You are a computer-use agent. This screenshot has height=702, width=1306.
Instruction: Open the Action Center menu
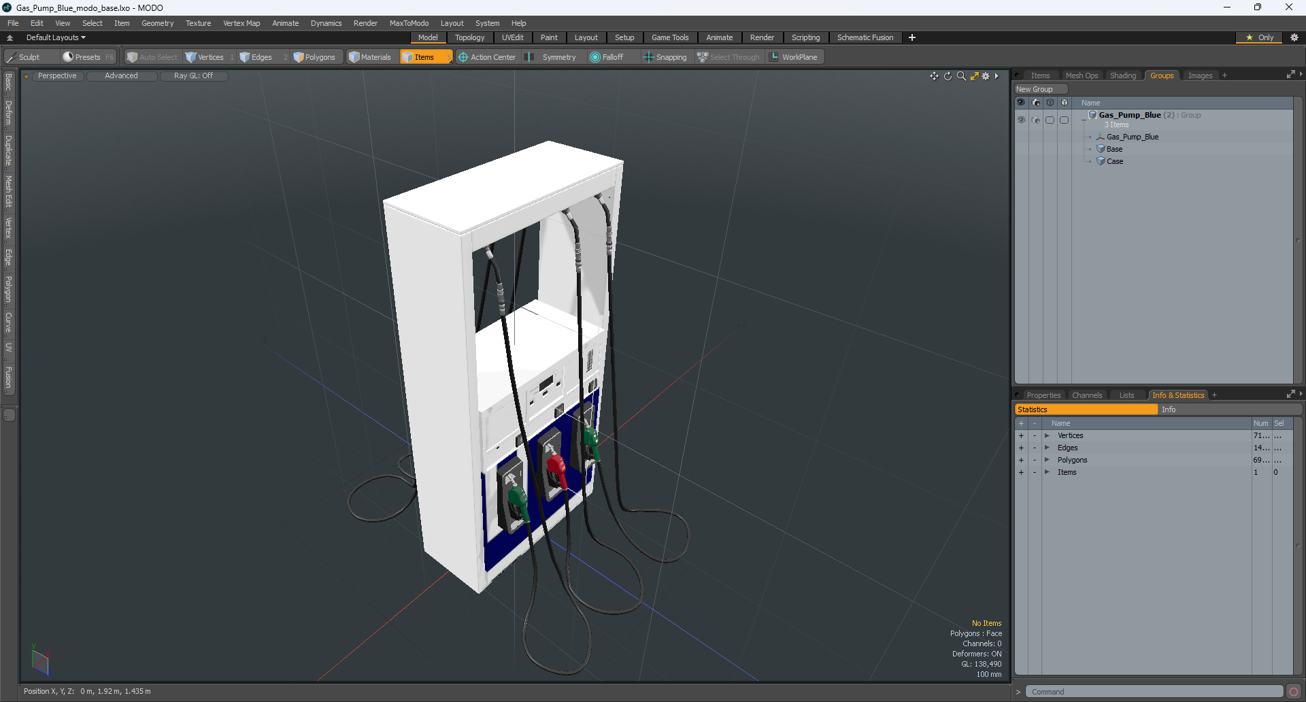click(x=487, y=57)
